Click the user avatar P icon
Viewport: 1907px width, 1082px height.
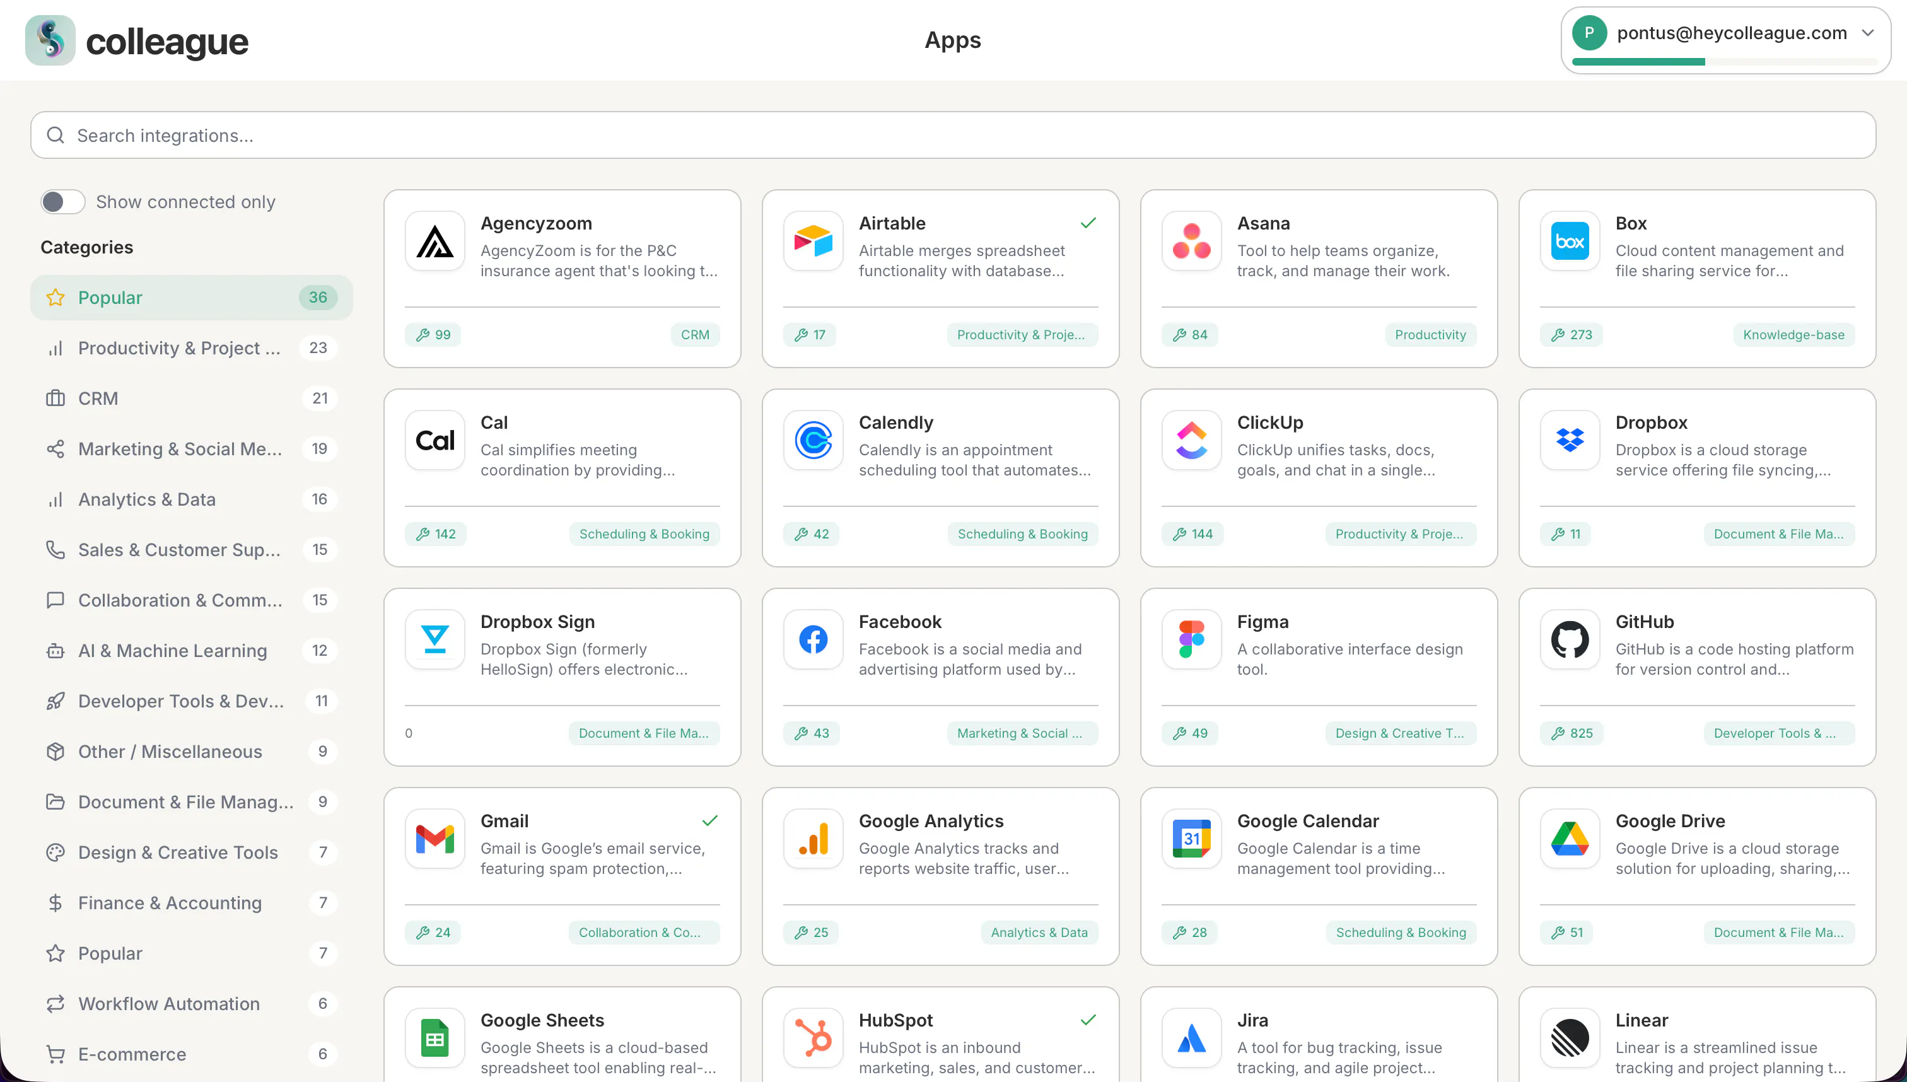tap(1589, 33)
